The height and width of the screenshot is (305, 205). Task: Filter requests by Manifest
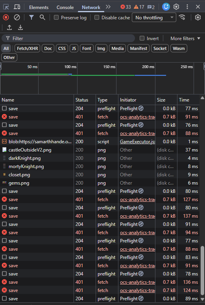point(139,48)
